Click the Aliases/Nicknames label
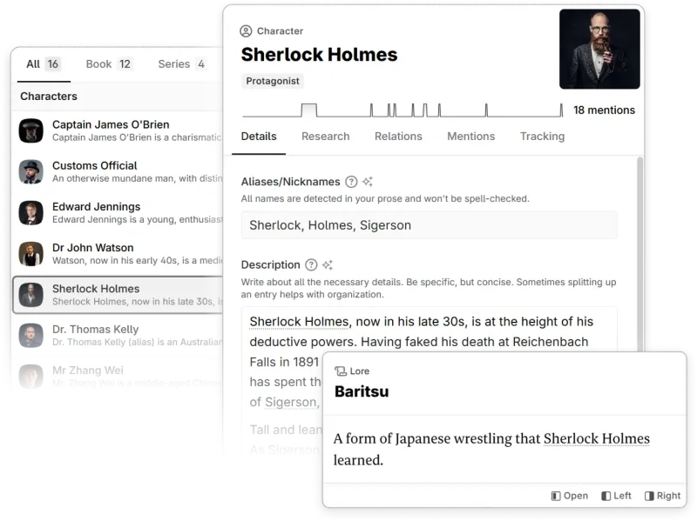 (x=290, y=182)
